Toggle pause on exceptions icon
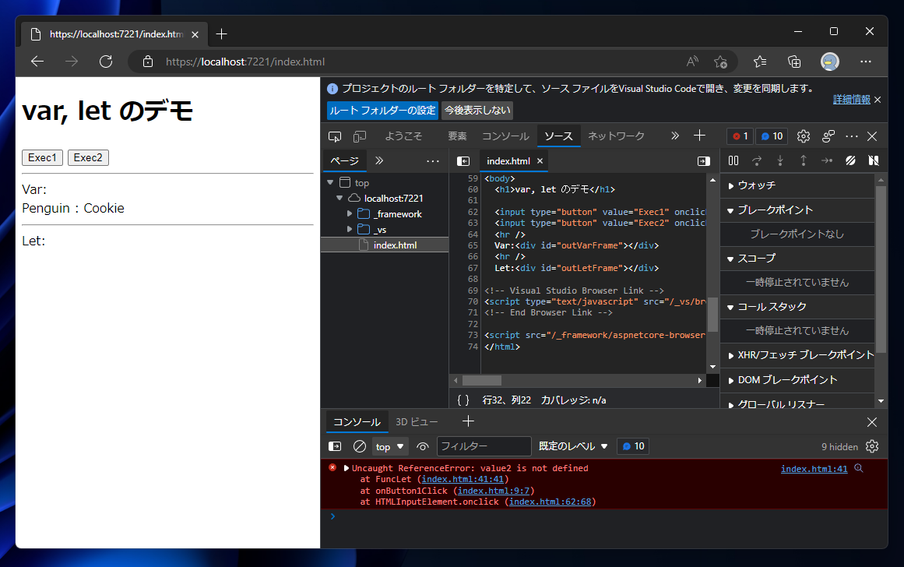The image size is (904, 567). (x=874, y=161)
